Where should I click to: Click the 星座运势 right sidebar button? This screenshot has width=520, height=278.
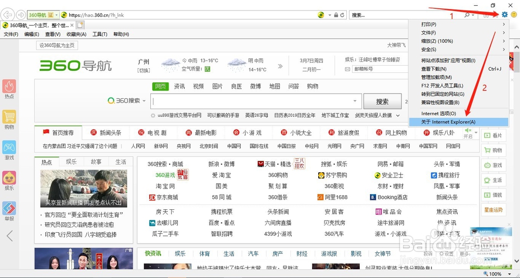pyautogui.click(x=492, y=210)
